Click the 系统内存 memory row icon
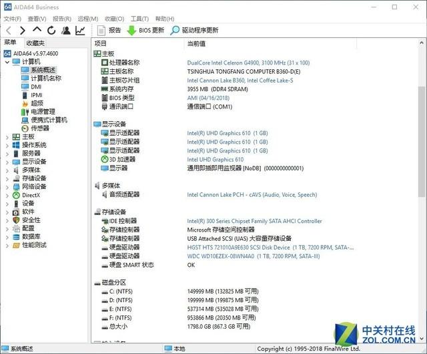The image size is (427, 354). pyautogui.click(x=105, y=89)
